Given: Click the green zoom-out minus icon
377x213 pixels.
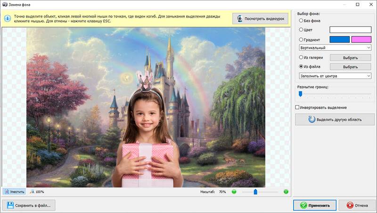Looking at the screenshot, I should coord(234,192).
